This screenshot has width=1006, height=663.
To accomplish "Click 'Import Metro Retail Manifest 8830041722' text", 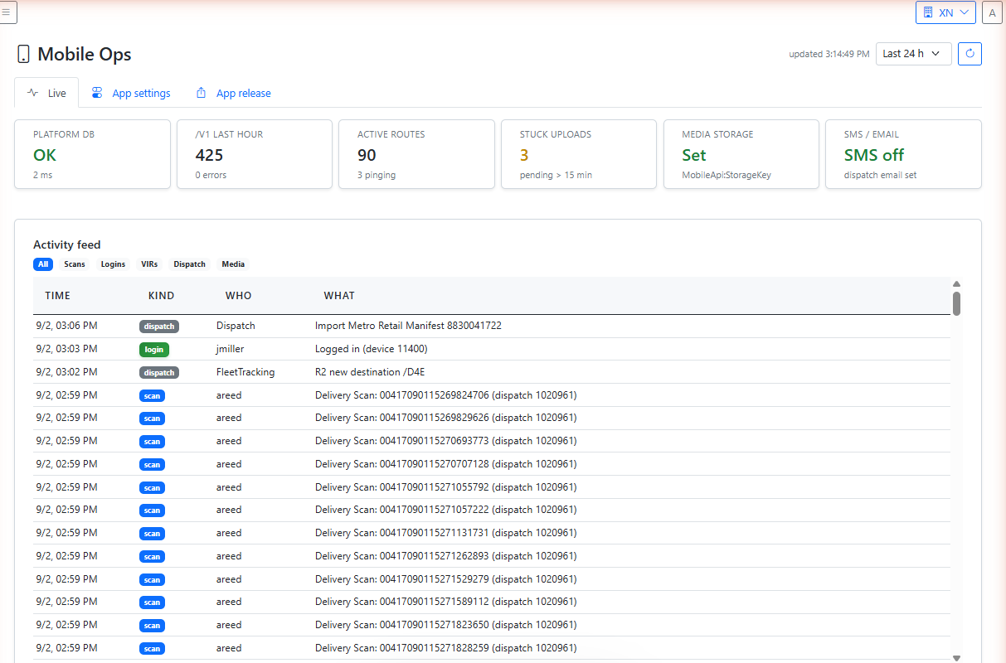I will (x=408, y=326).
